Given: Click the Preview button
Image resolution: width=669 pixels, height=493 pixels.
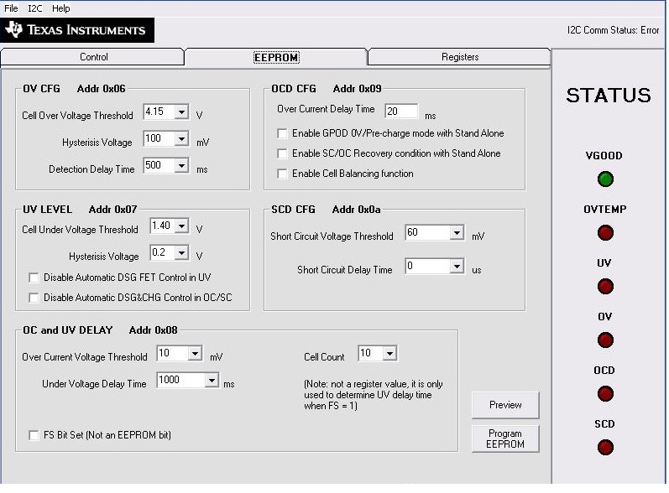Looking at the screenshot, I should (x=505, y=405).
